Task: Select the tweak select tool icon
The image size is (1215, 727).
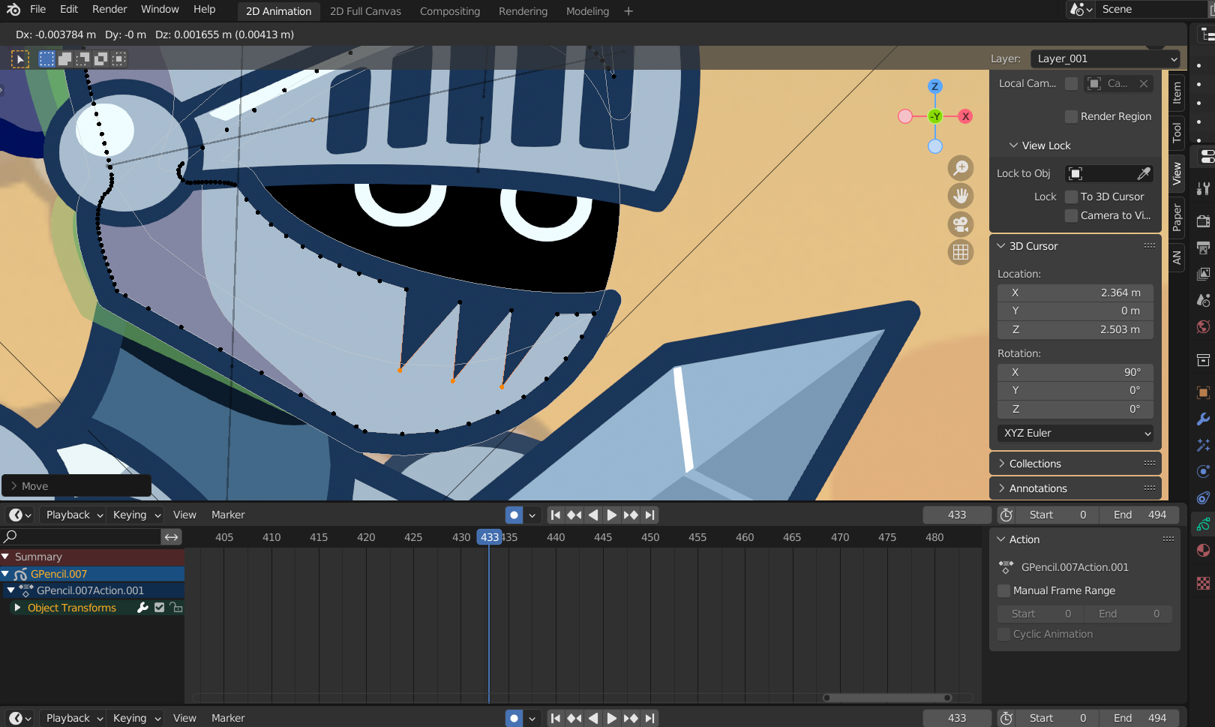Action: coord(20,59)
